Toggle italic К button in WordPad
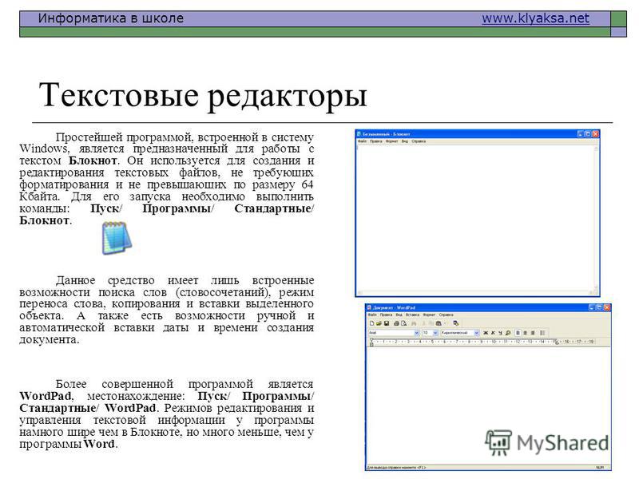Image resolution: width=639 pixels, height=479 pixels. click(x=493, y=333)
